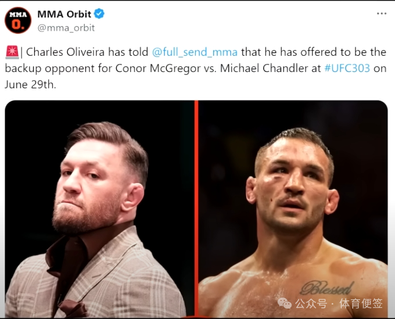Click the name "Charles Oliveira" in tweet
Viewport: 395px width, 319px height.
pos(64,52)
